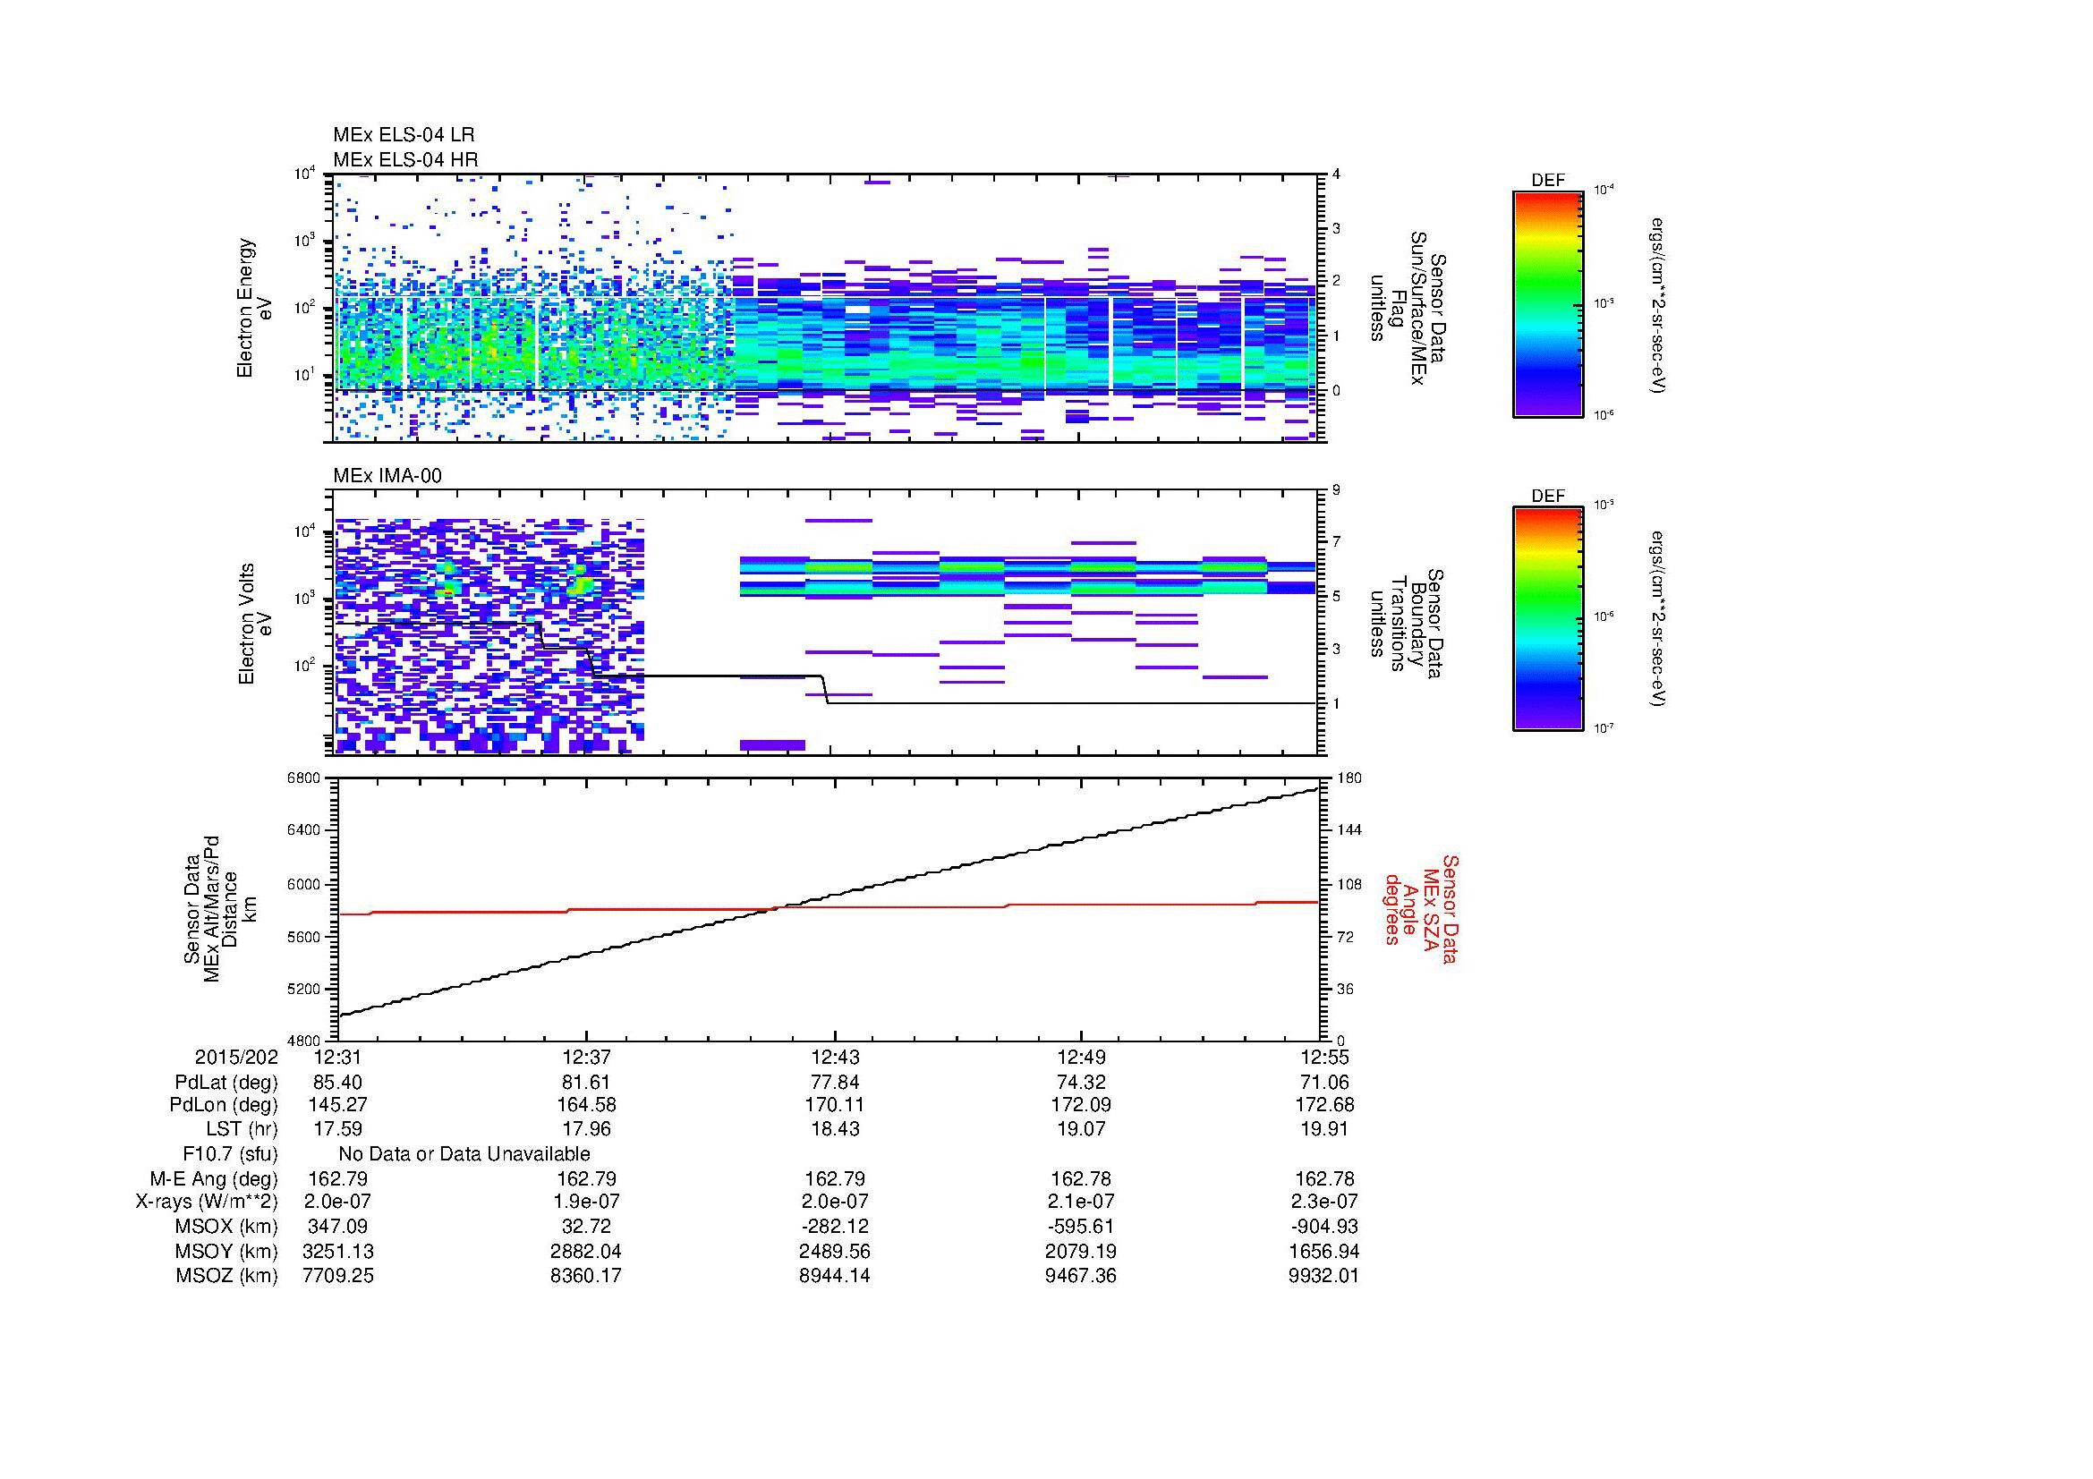
Task: Click the X-rays value 2.3e-07
Action: (x=1324, y=1202)
